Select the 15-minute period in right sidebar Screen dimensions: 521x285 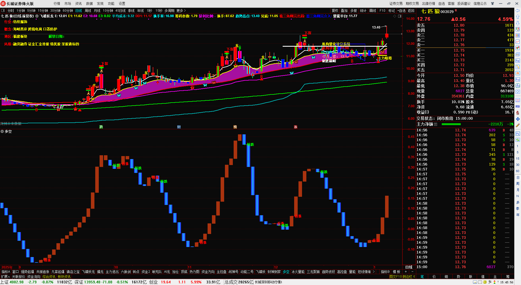[518, 159]
